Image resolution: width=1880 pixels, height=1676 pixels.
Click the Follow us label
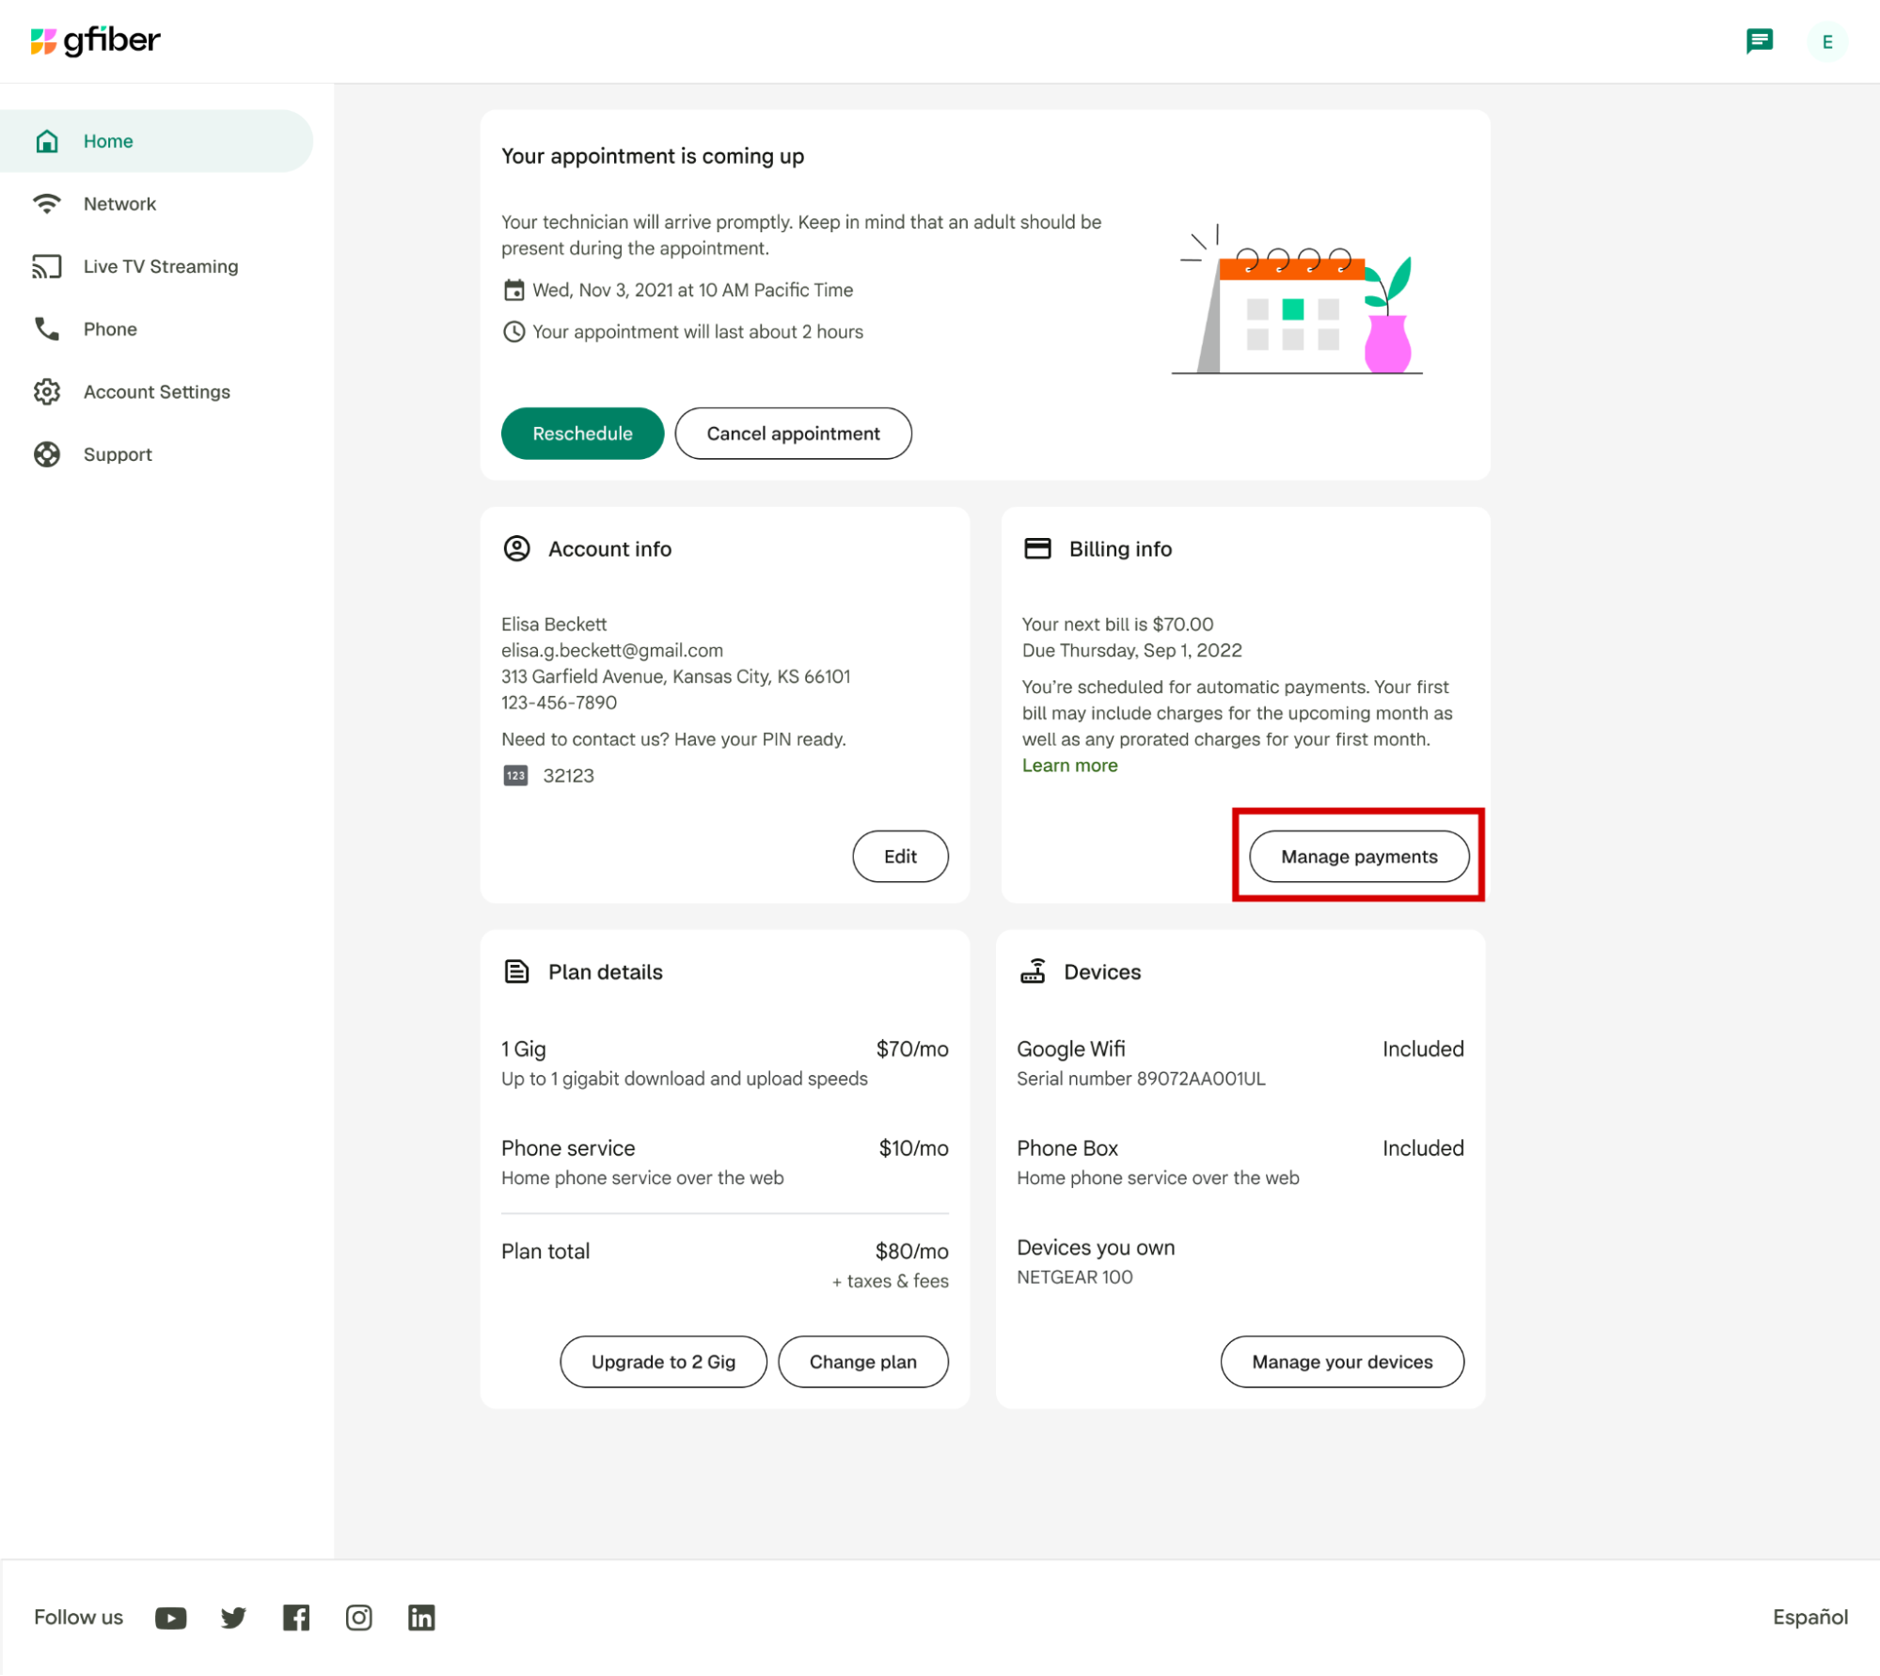pyautogui.click(x=78, y=1617)
